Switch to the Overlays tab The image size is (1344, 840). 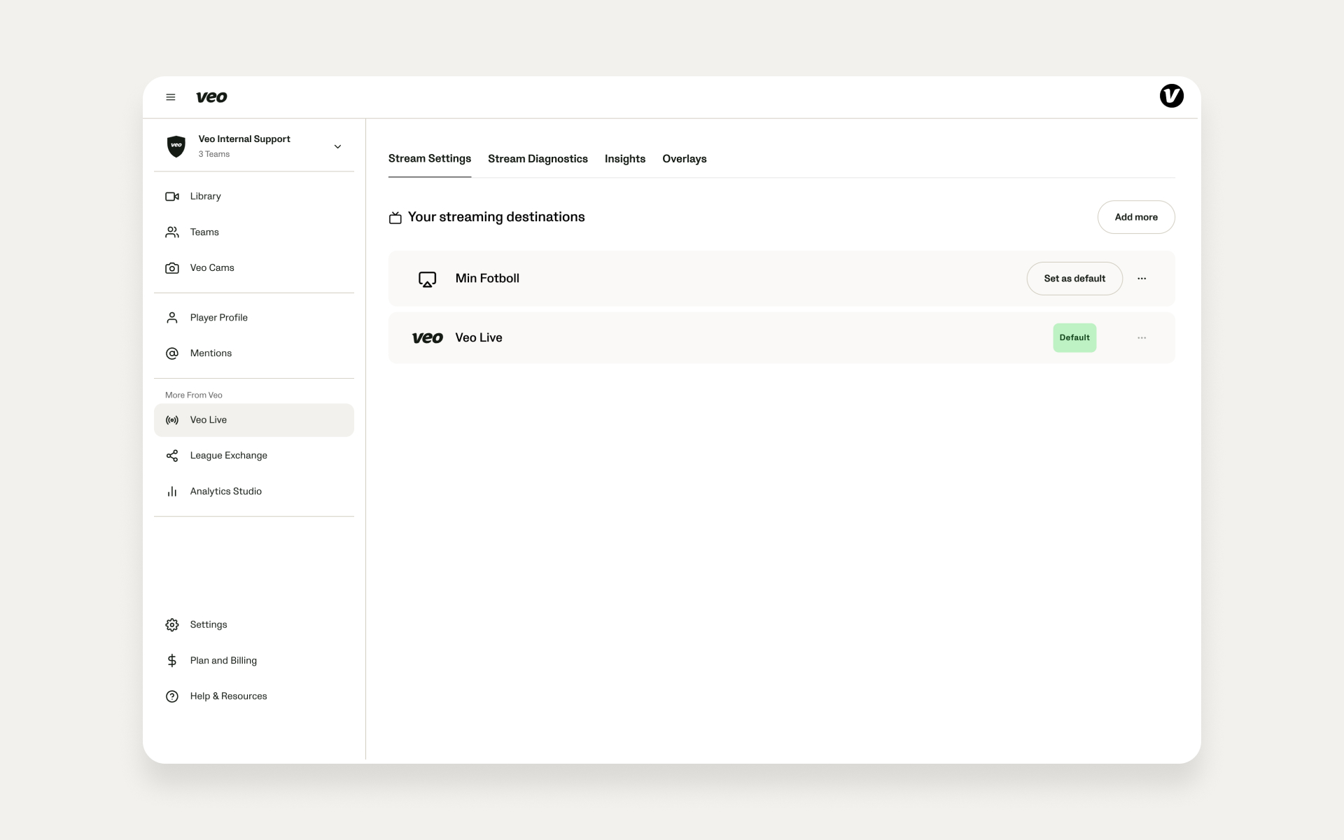[x=684, y=159]
